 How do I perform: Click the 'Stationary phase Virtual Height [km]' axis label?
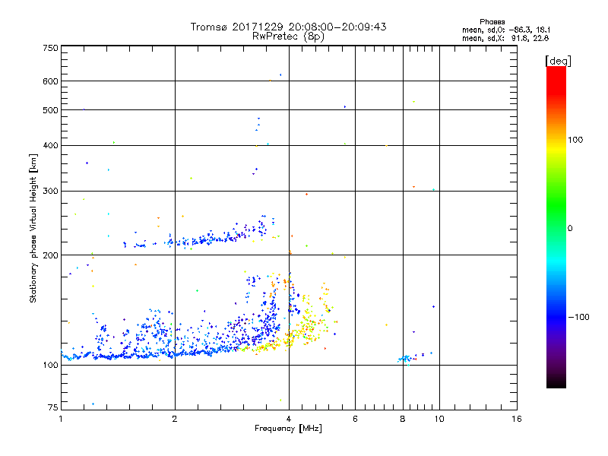(x=33, y=228)
